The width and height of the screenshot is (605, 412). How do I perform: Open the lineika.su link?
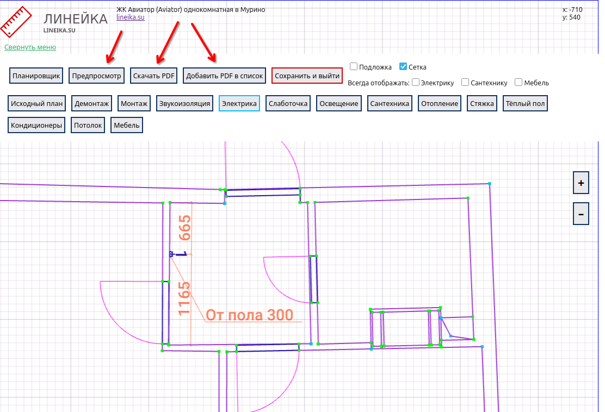[x=130, y=17]
